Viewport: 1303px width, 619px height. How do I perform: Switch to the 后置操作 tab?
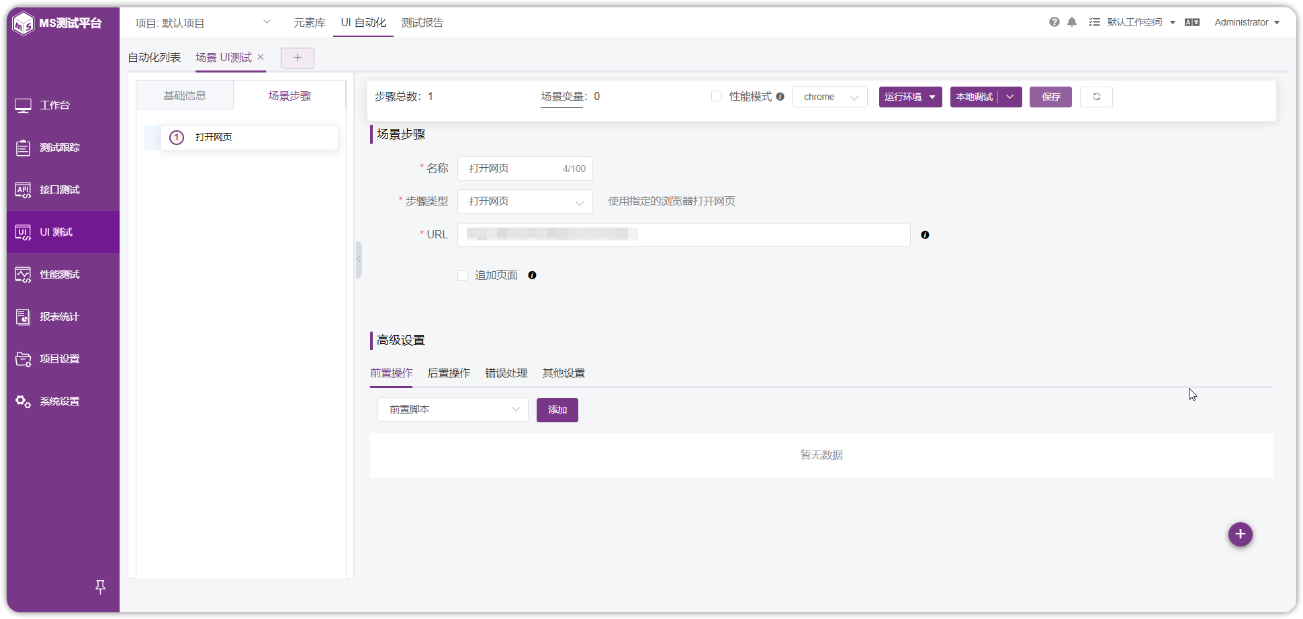pos(449,373)
